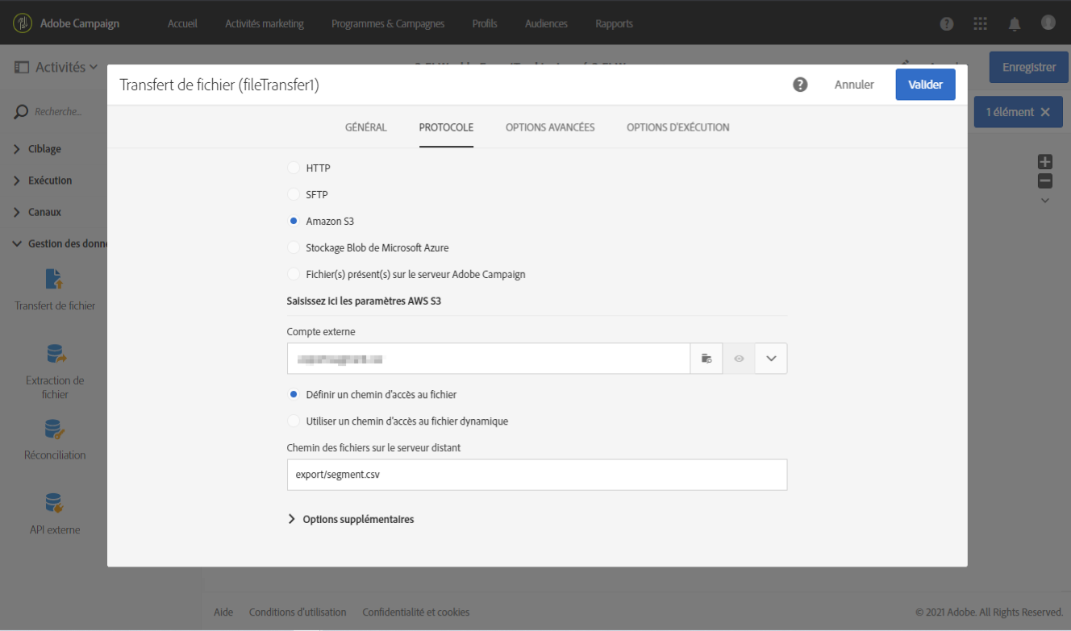
Task: Select the HTTP protocol option
Action: (x=294, y=168)
